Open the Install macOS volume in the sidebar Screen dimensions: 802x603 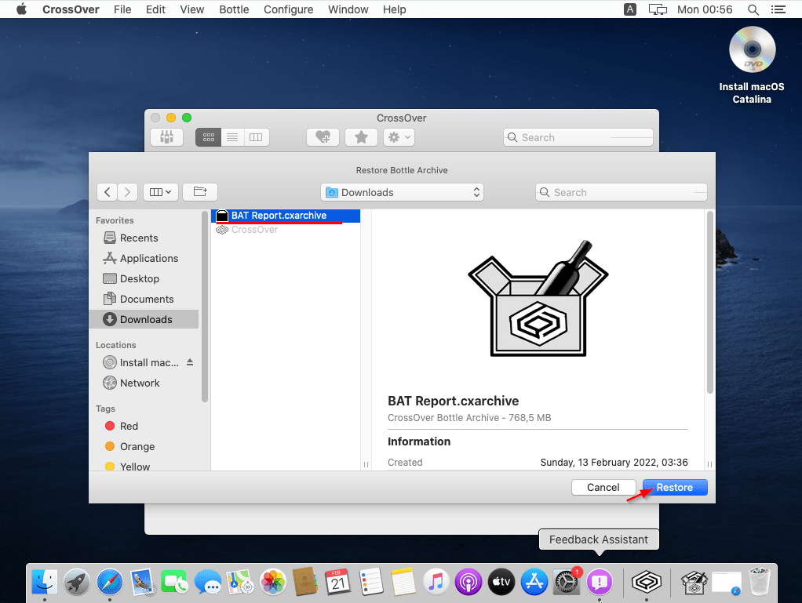(140, 362)
